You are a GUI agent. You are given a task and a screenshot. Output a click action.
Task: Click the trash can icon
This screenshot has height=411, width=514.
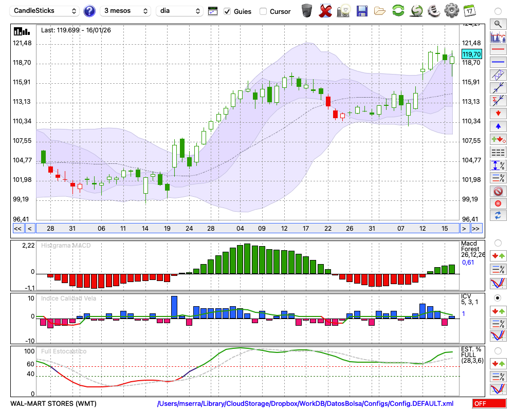tap(307, 11)
